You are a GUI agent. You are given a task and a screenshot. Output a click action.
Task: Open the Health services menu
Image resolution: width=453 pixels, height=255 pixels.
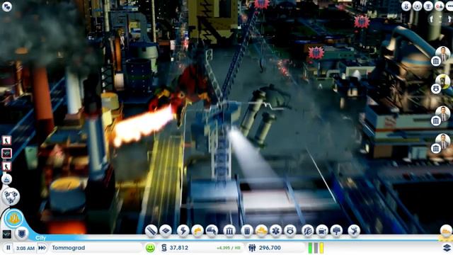276,231
